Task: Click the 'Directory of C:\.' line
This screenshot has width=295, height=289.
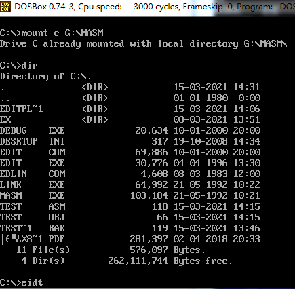Action: 45,76
